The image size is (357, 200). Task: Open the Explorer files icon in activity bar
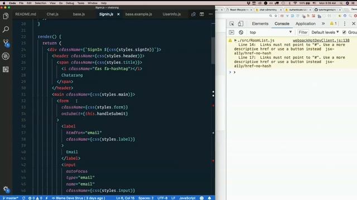click(6, 16)
